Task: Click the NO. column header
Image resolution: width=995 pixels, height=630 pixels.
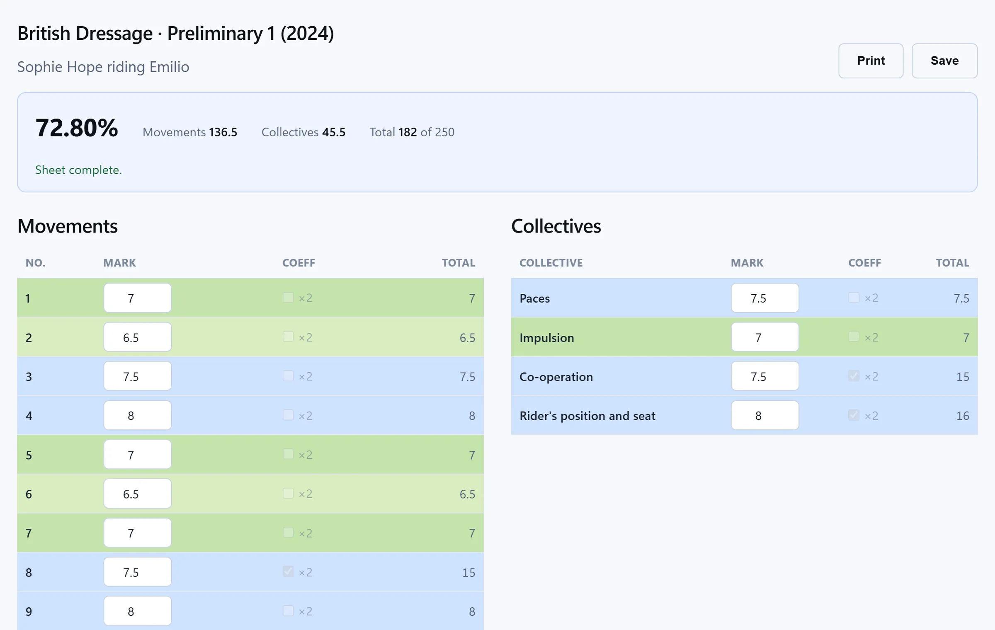Action: [x=36, y=263]
